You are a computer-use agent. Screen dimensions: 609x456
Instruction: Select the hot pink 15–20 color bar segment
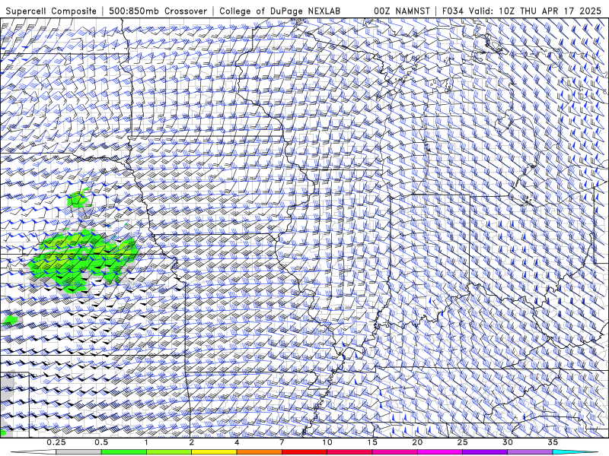tap(394, 452)
